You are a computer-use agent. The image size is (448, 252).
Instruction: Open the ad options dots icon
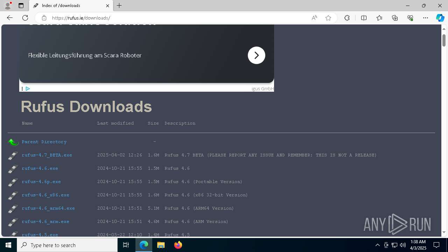click(x=22, y=89)
